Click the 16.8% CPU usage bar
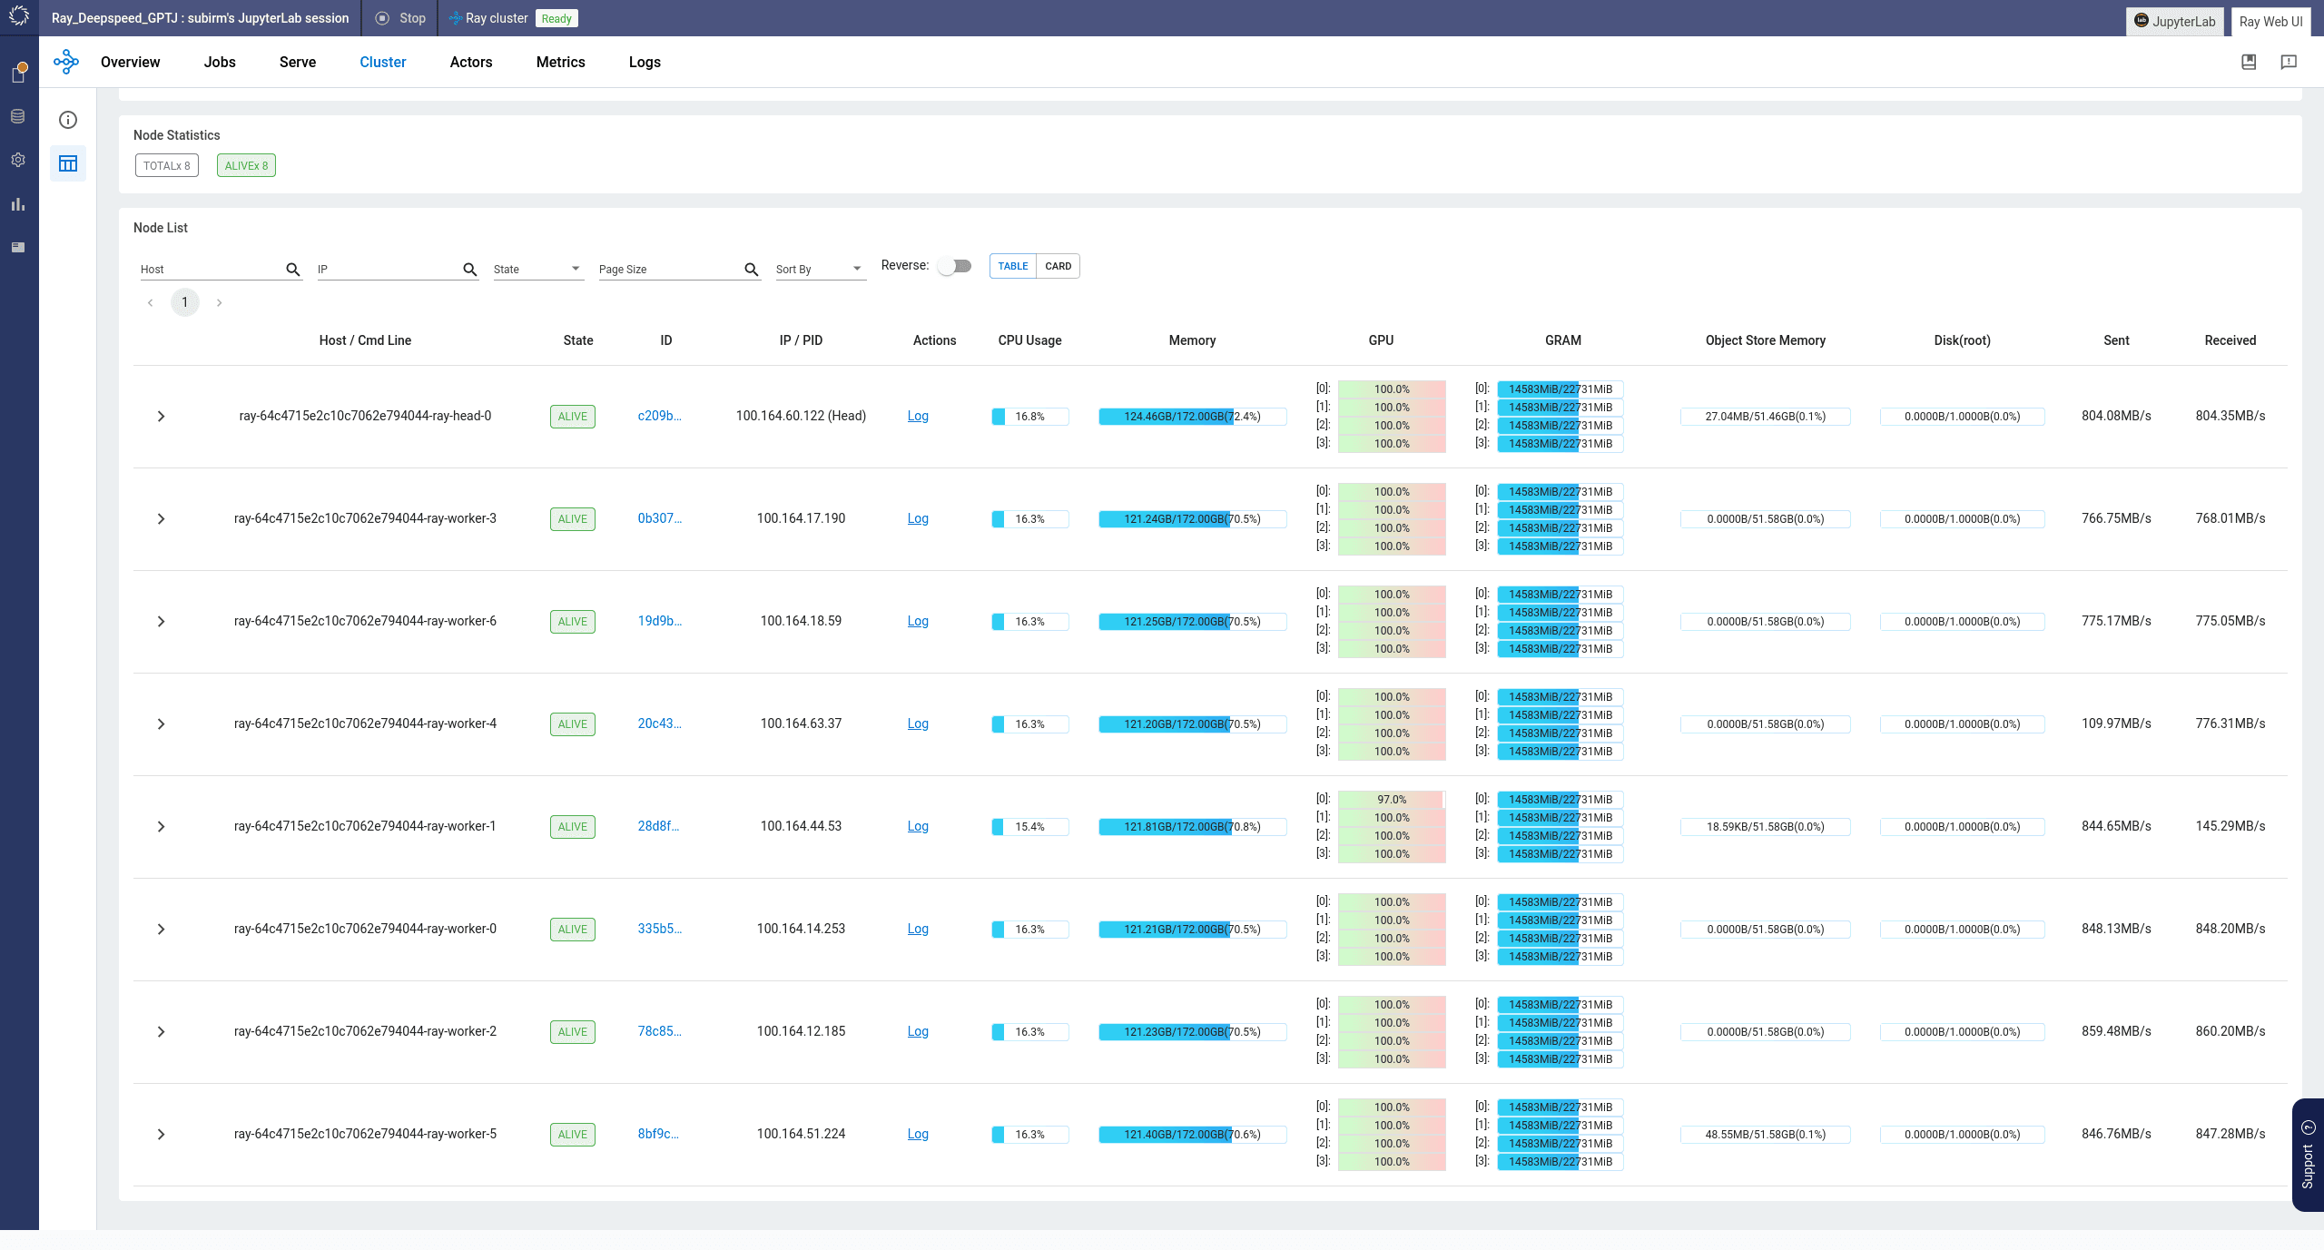Image resolution: width=2324 pixels, height=1250 pixels. pyautogui.click(x=1029, y=417)
